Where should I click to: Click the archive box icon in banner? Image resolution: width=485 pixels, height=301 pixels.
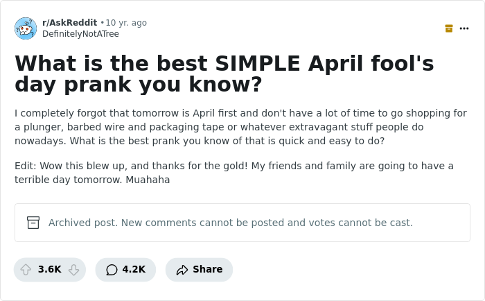[x=33, y=223]
